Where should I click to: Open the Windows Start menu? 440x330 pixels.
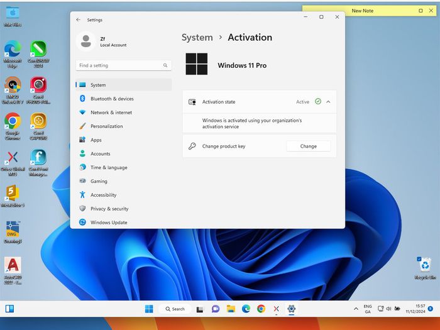coord(149,309)
